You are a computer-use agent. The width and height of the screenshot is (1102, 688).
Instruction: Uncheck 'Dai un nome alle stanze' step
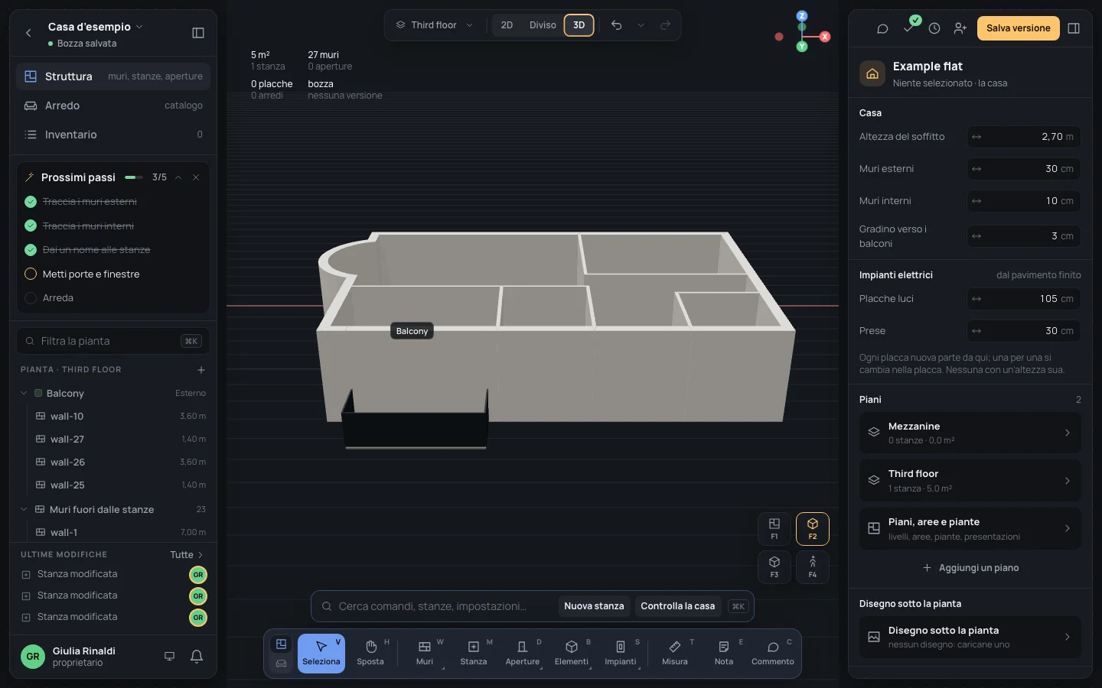pos(31,250)
